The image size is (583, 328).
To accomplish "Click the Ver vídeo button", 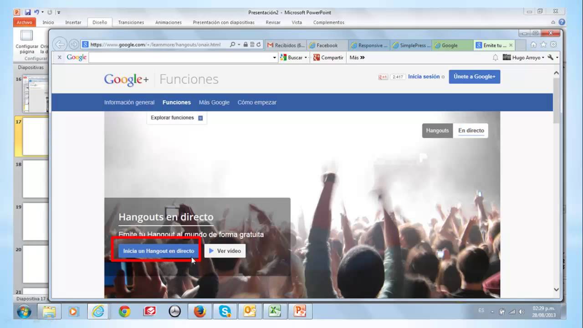I will [225, 251].
